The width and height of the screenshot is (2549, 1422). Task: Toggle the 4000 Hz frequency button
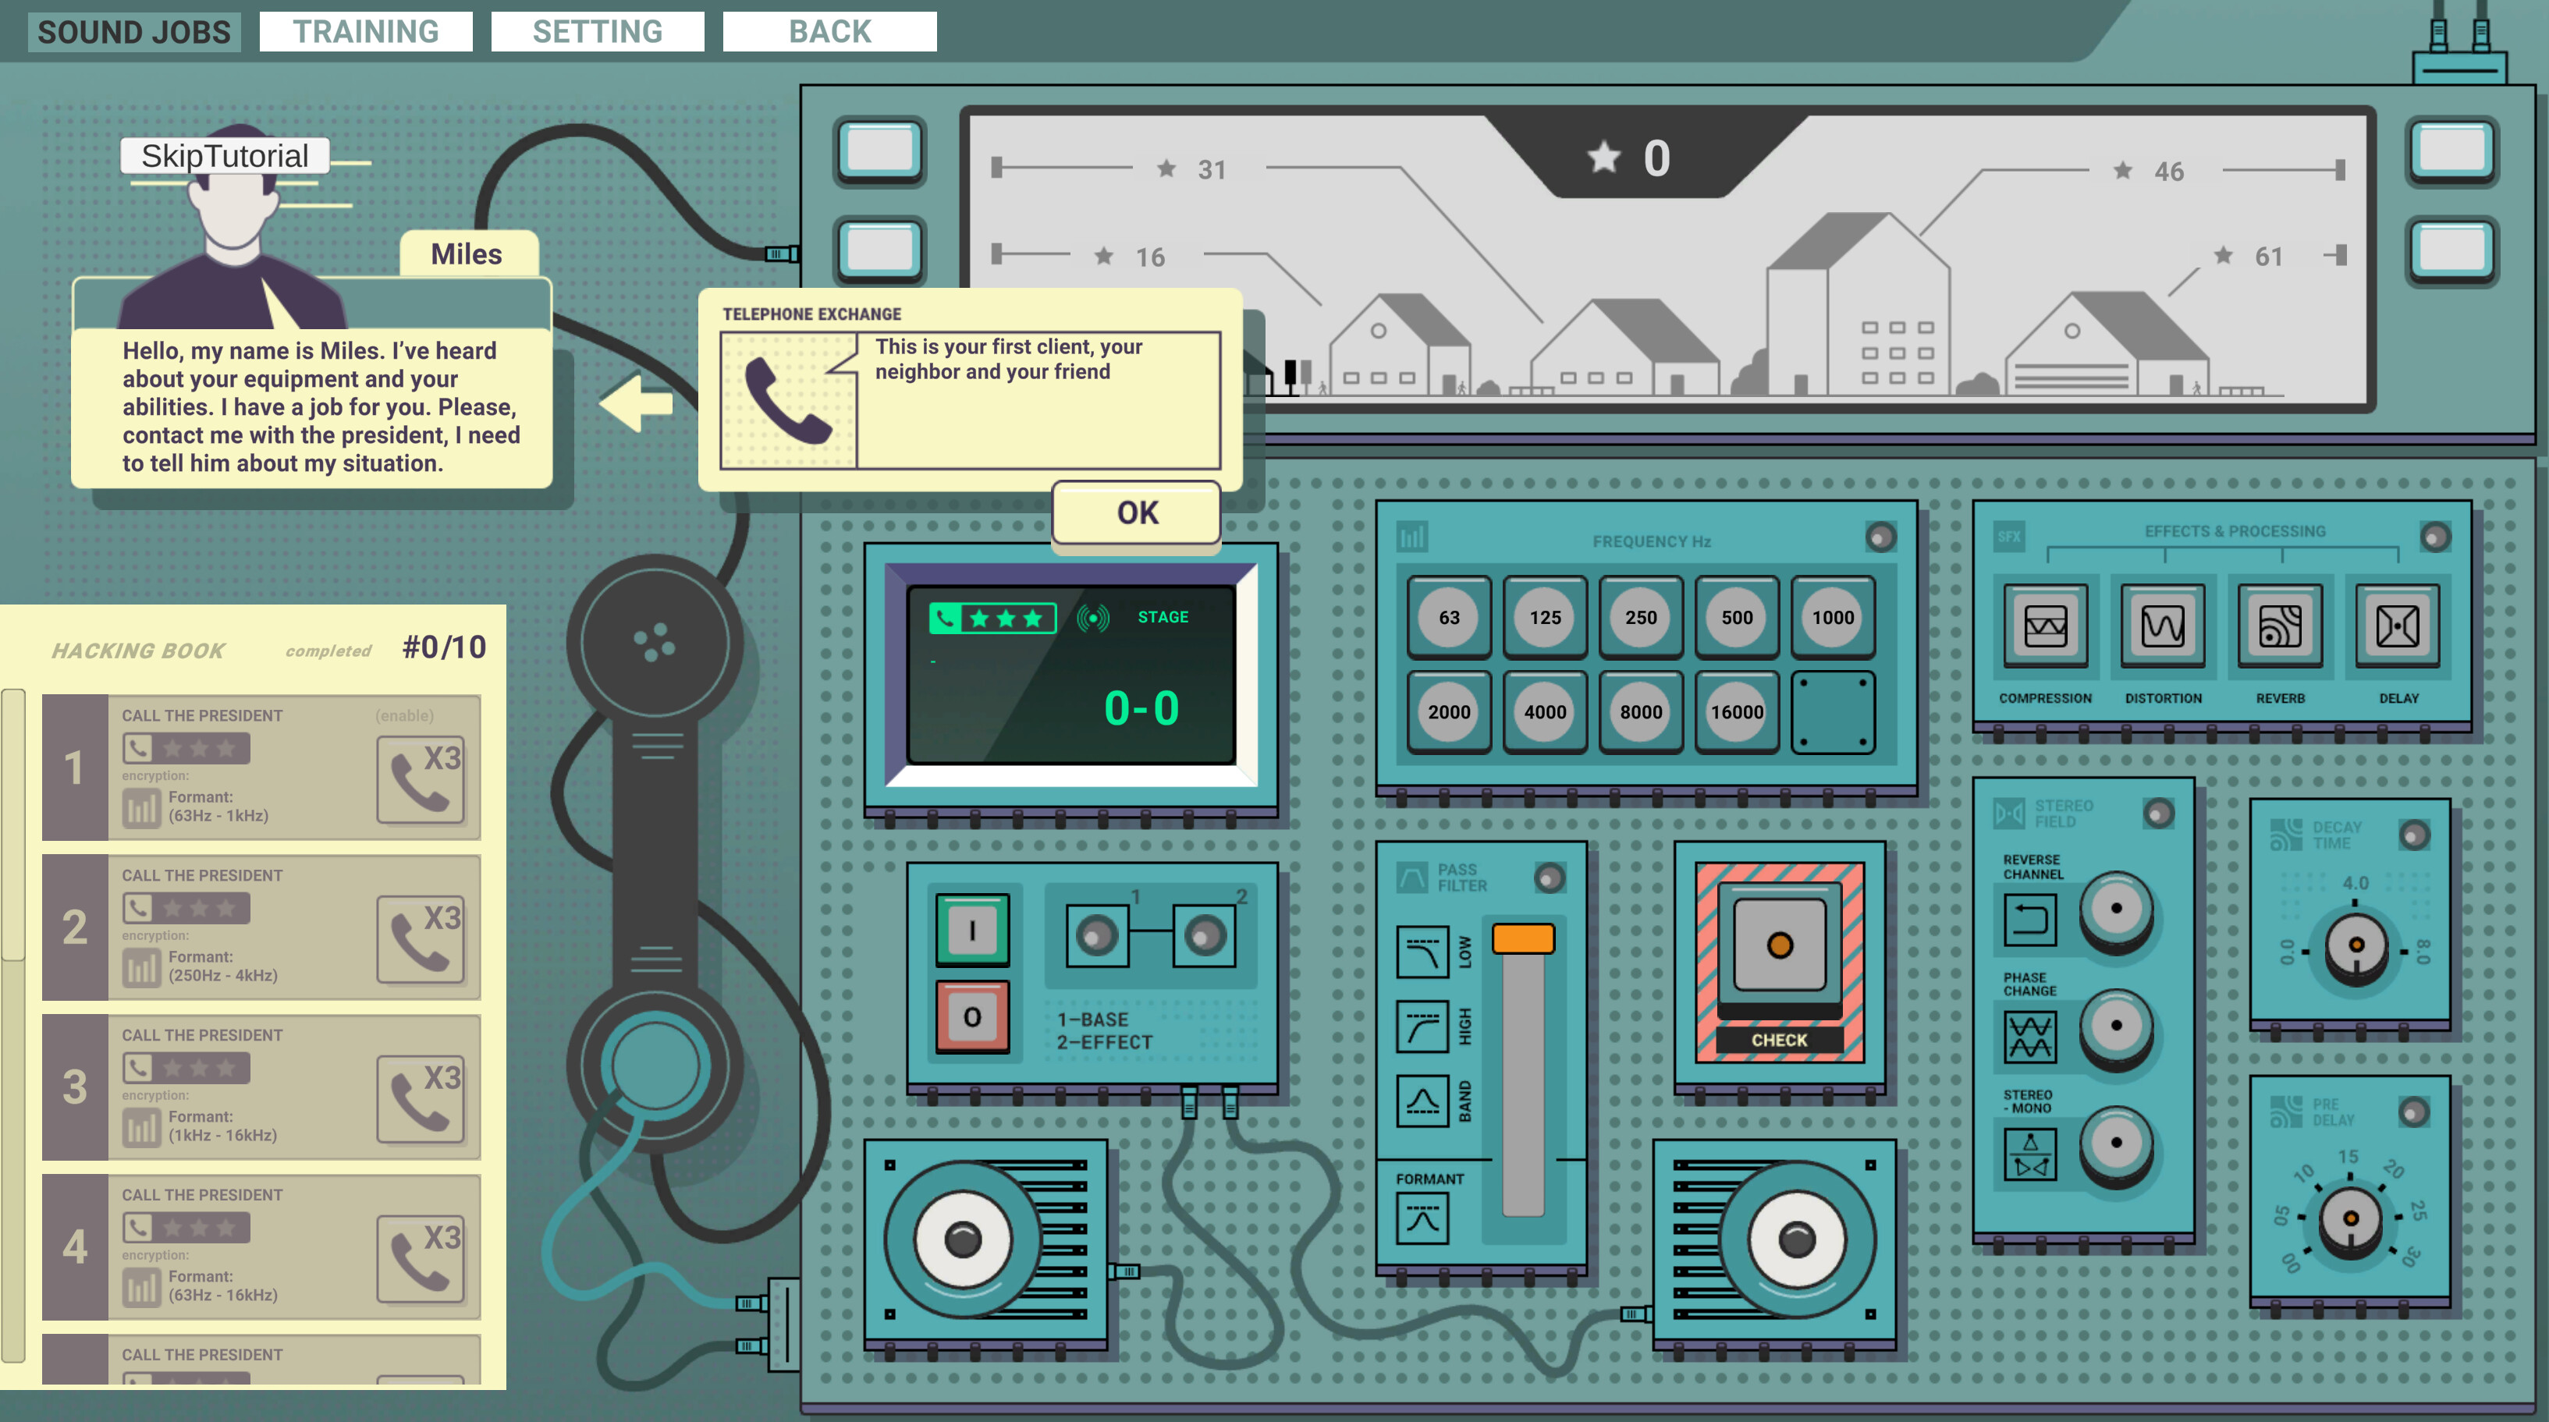(1545, 711)
